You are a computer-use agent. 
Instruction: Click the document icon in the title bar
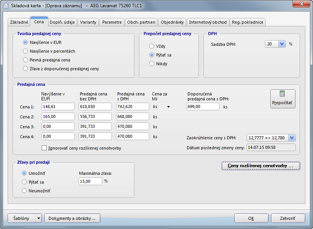[6, 5]
